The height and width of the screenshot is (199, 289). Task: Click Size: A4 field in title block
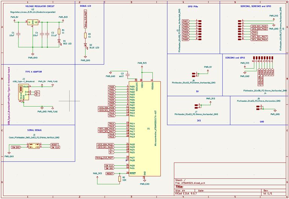tap(180, 191)
